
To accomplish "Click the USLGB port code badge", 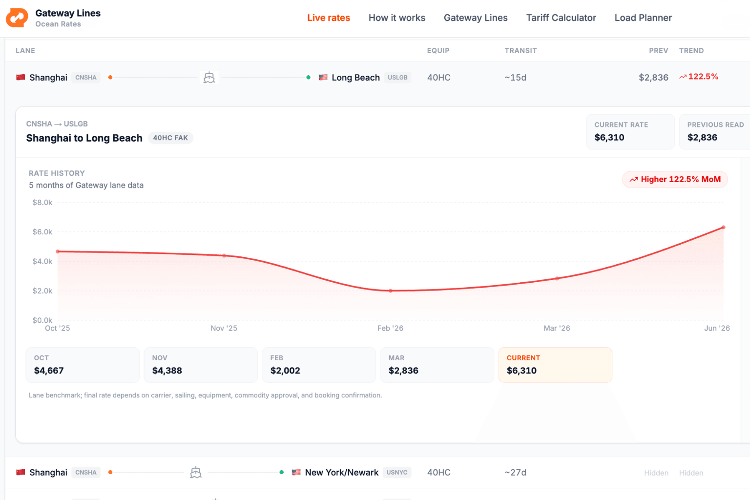I will [397, 77].
